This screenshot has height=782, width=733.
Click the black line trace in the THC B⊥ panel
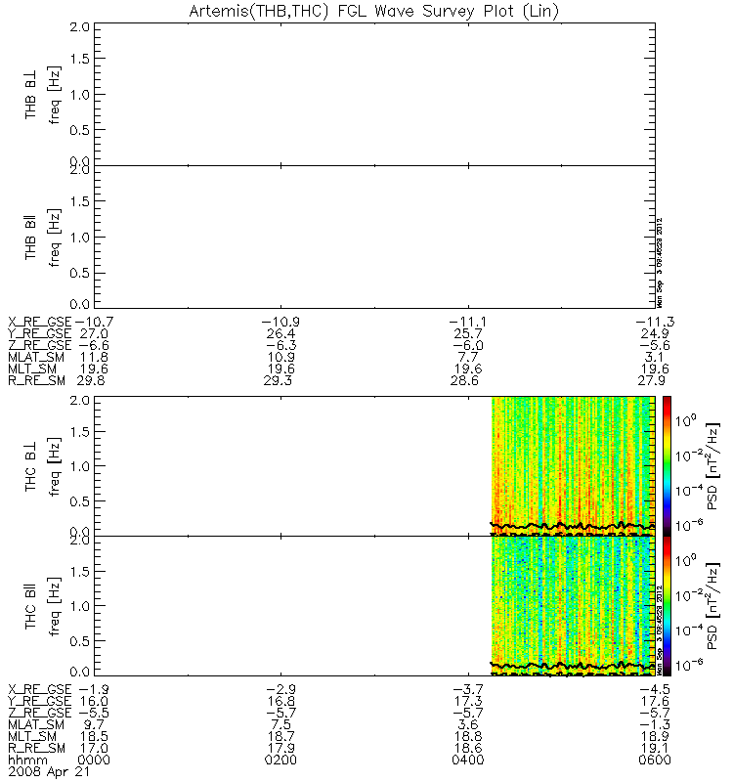(x=573, y=526)
